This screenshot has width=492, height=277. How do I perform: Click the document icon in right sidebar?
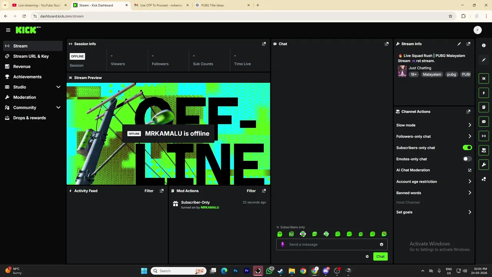(484, 107)
